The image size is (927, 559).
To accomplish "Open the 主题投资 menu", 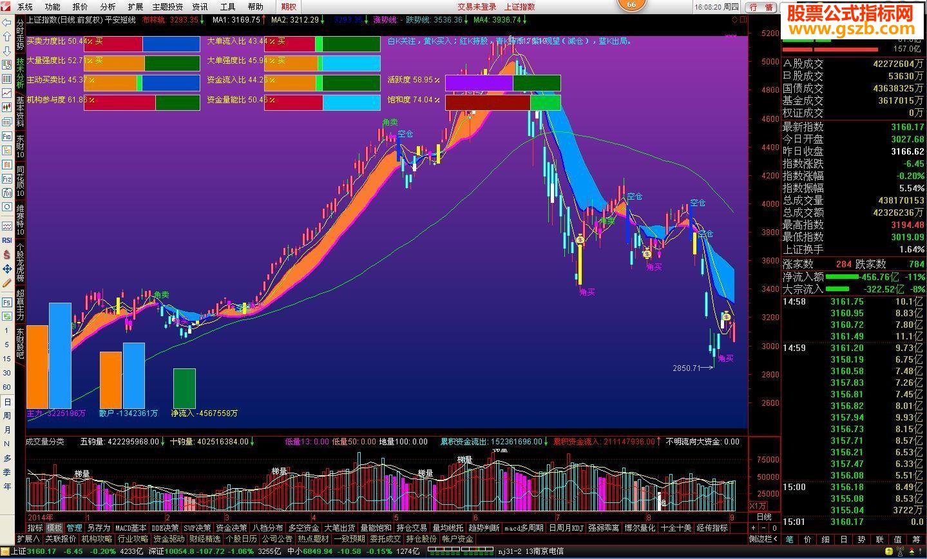I will click(167, 6).
